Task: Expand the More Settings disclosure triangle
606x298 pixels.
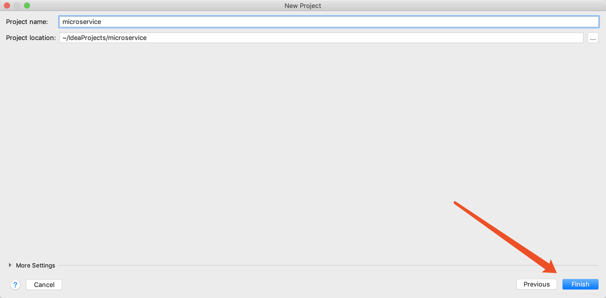Action: click(10, 265)
